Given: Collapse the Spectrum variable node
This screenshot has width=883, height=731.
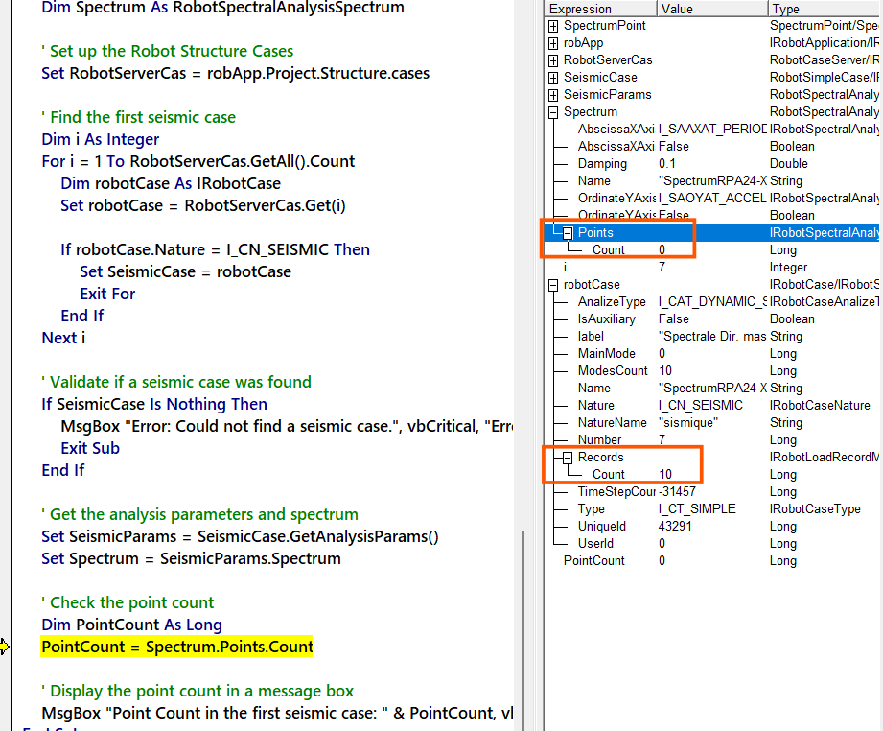Looking at the screenshot, I should tap(553, 112).
